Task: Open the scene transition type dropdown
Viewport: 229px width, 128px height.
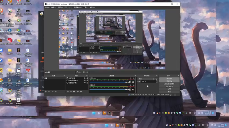Action: pos(146,79)
